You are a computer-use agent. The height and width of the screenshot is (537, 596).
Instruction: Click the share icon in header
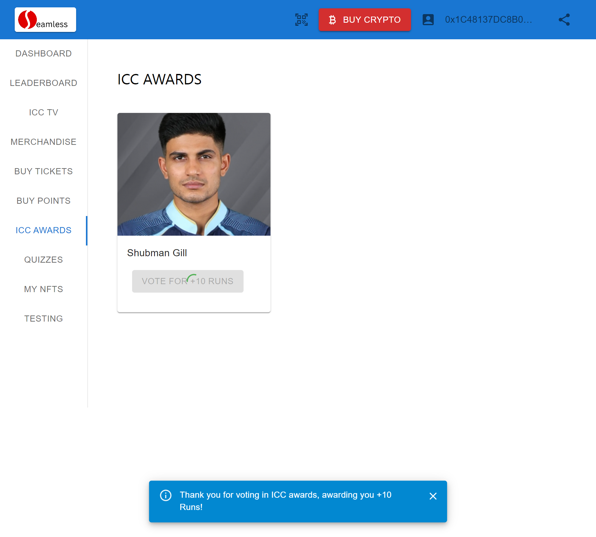(x=564, y=20)
